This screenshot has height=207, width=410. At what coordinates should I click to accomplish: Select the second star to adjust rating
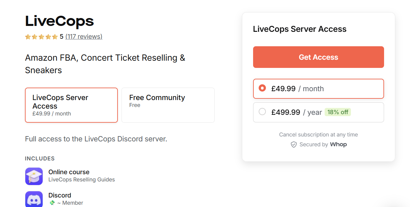pyautogui.click(x=35, y=37)
